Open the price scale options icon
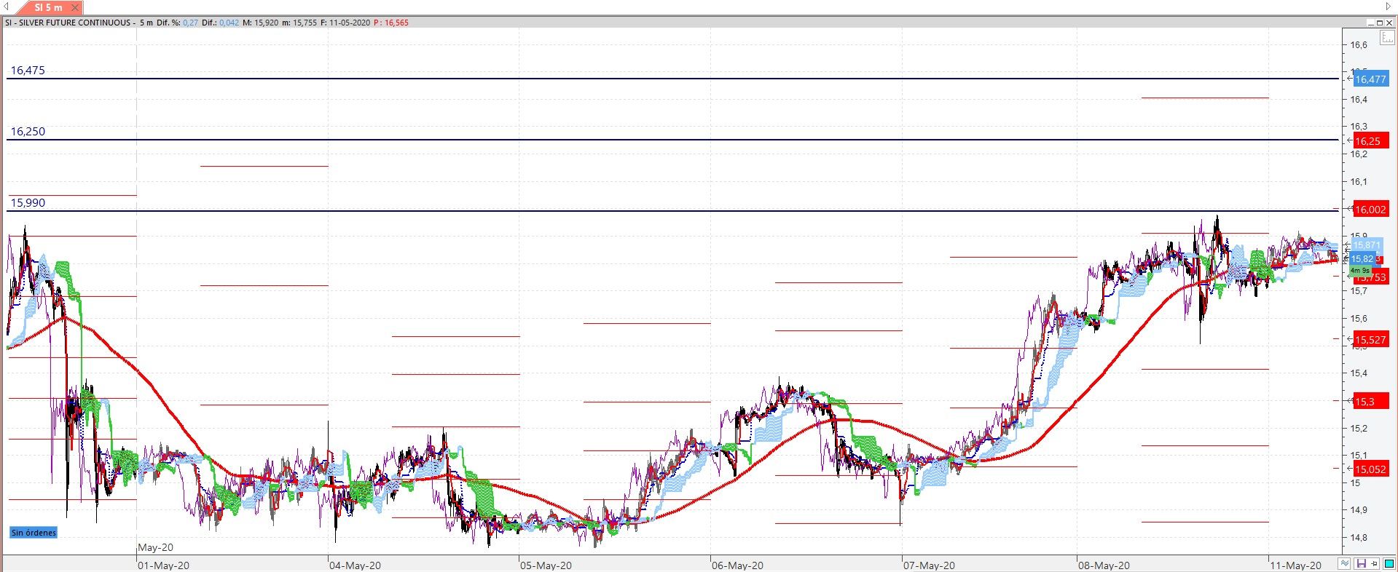 click(x=1387, y=38)
